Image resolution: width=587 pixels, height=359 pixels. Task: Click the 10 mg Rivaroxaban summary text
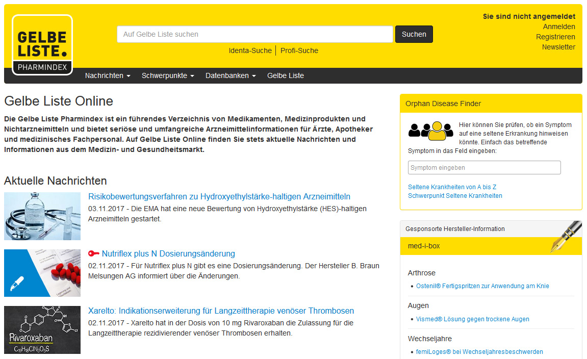[221, 328]
